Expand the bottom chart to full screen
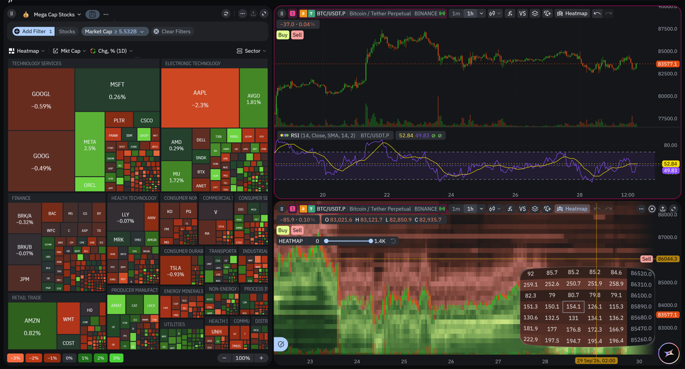The height and width of the screenshot is (369, 685). pos(674,208)
